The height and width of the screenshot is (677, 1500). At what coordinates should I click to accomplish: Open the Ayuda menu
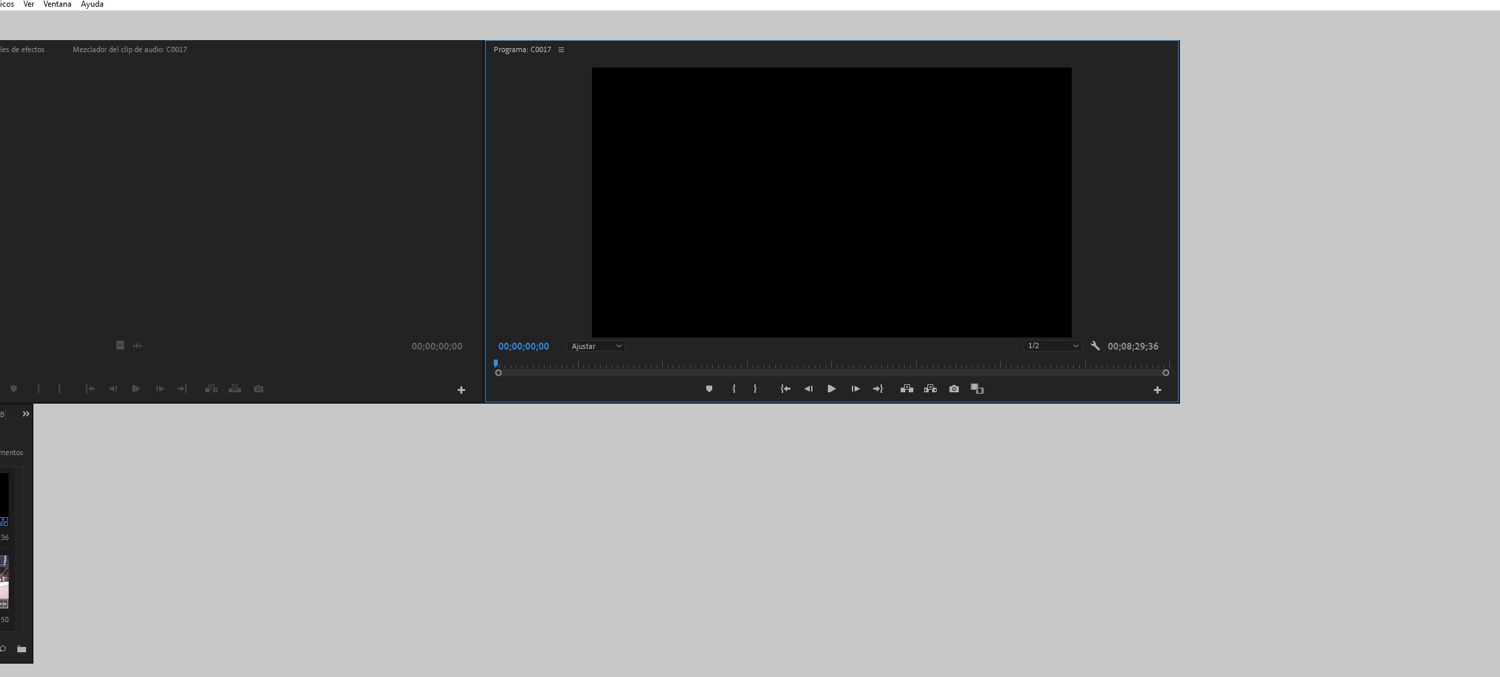[x=92, y=5]
